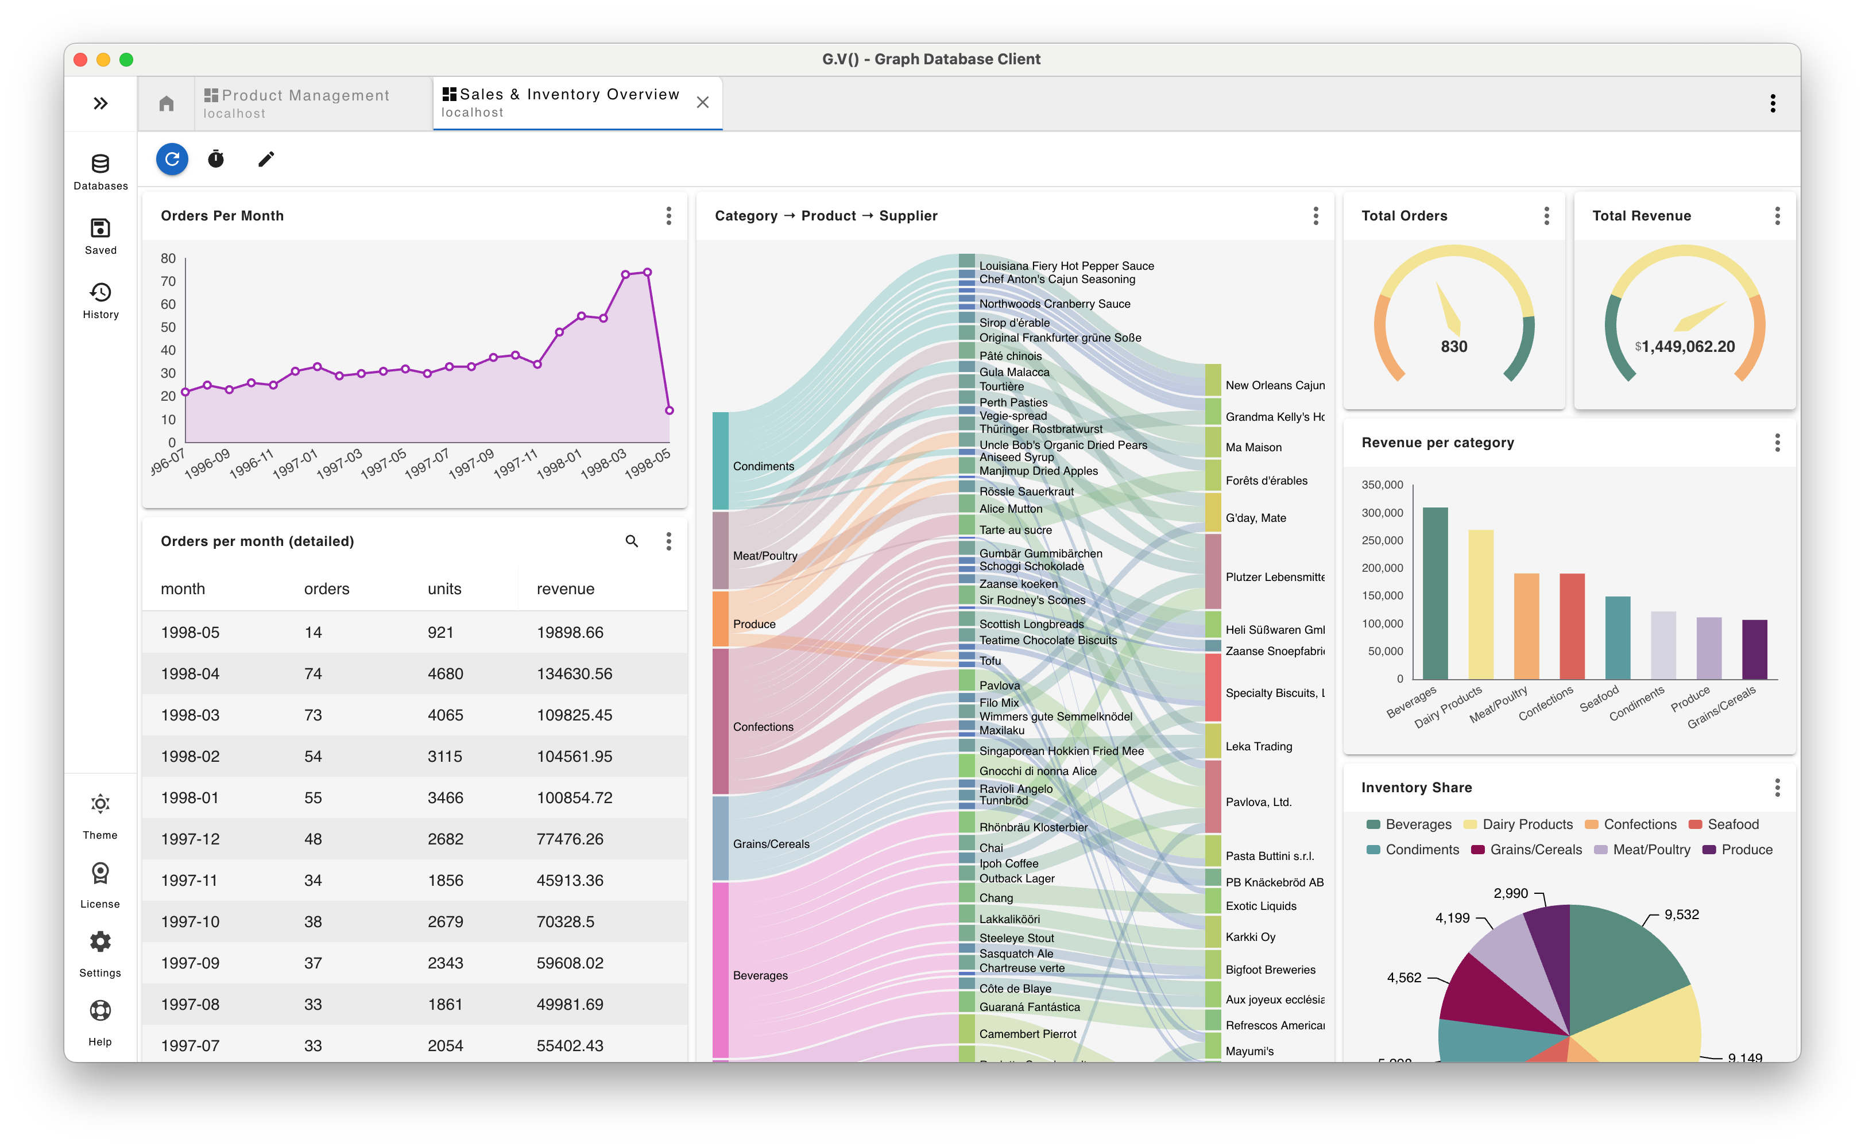Open Total Revenue widget options menu

click(x=1777, y=216)
